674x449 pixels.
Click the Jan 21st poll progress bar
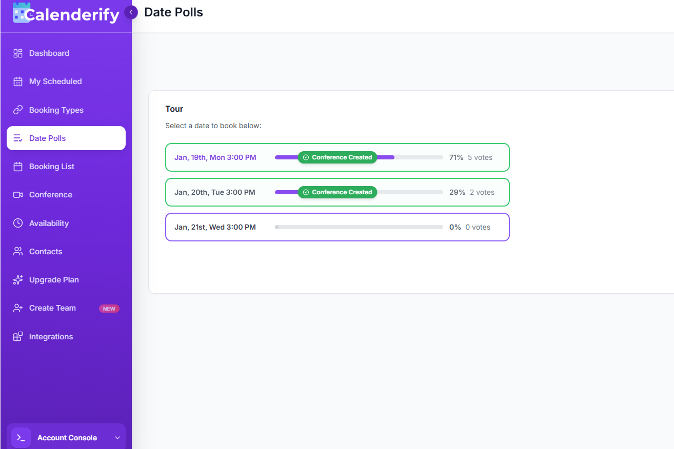click(359, 227)
